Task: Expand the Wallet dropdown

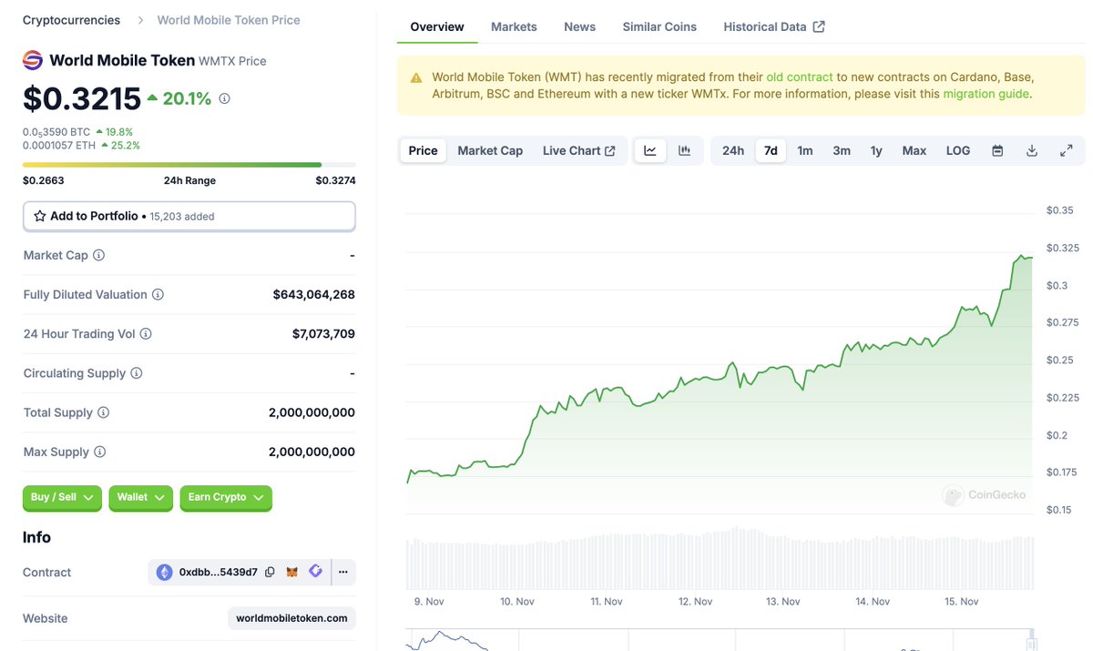Action: 141,498
